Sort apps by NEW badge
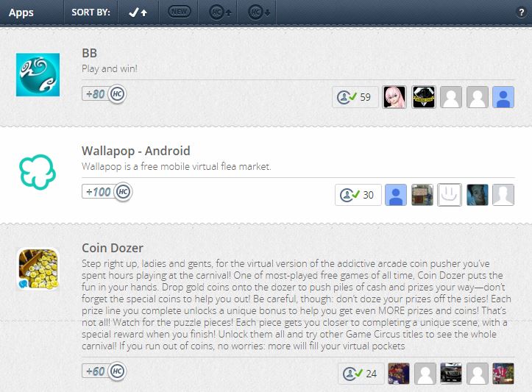This screenshot has width=532, height=392. [179, 12]
